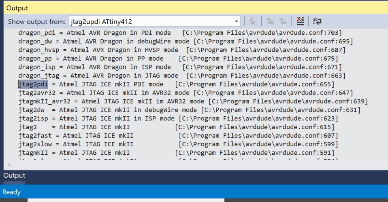Select the Output tab at bottom

(14, 176)
